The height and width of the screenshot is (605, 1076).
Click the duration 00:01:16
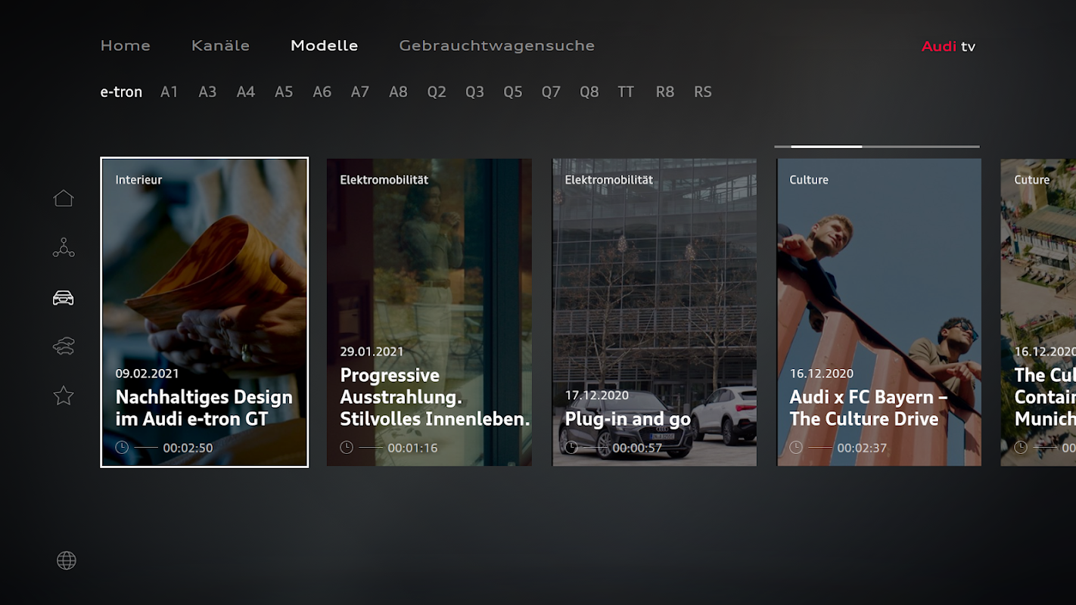(x=412, y=448)
